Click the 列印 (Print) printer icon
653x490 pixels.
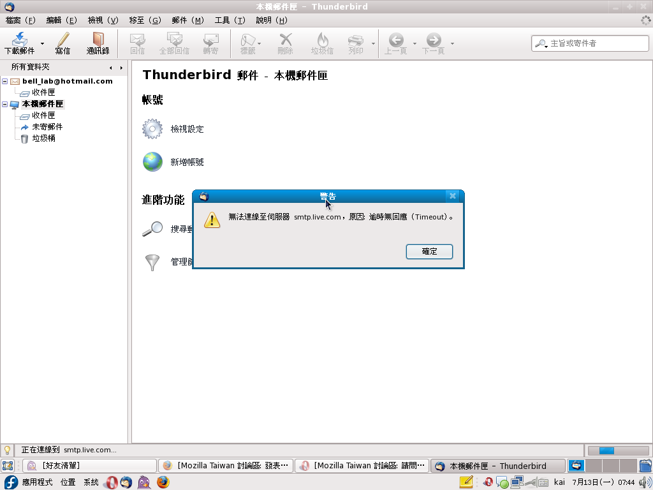pyautogui.click(x=356, y=43)
